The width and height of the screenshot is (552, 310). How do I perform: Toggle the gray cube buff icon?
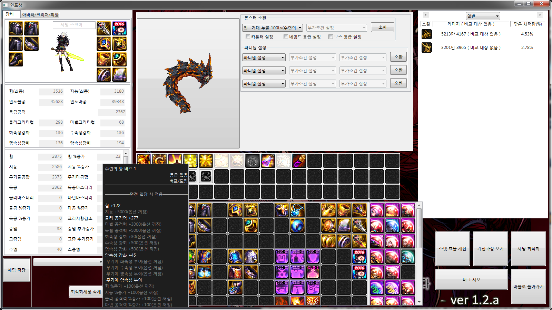pos(253,161)
